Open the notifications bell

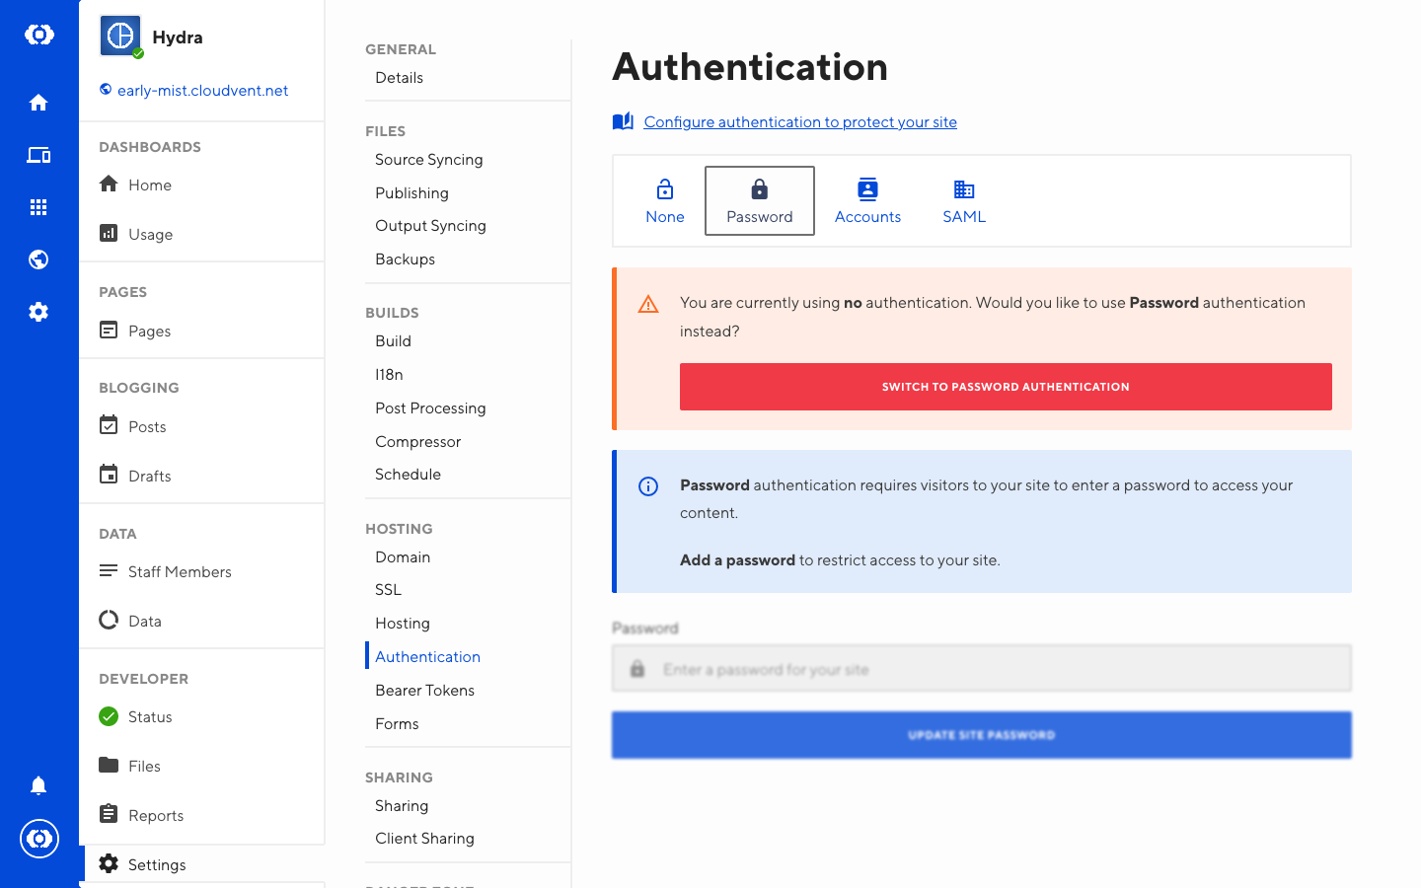[38, 785]
